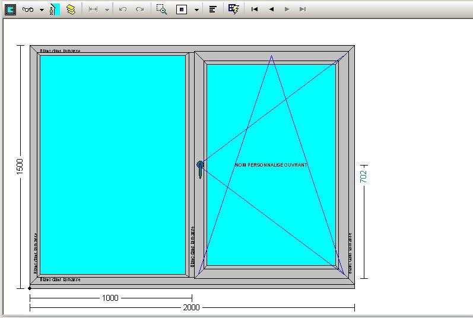Viewport: 473px width, 318px height.
Task: Go to the previous record arrow
Action: (271, 9)
